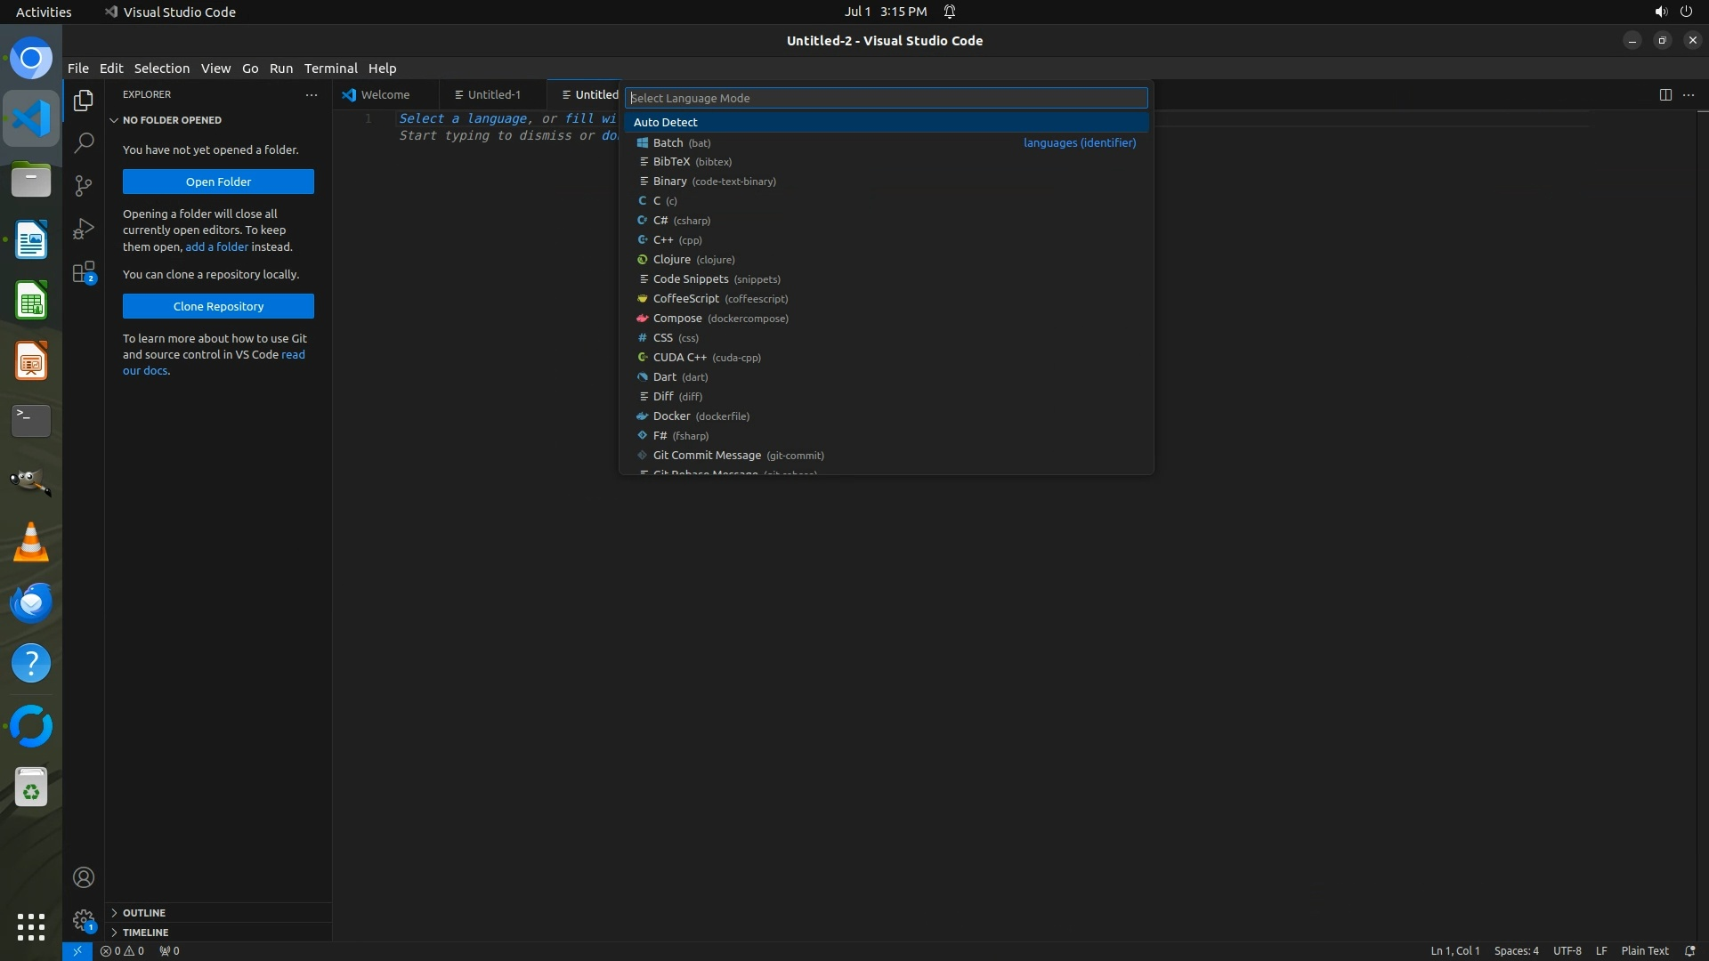Open the Run and Debug view
Image resolution: width=1709 pixels, height=961 pixels.
84,229
